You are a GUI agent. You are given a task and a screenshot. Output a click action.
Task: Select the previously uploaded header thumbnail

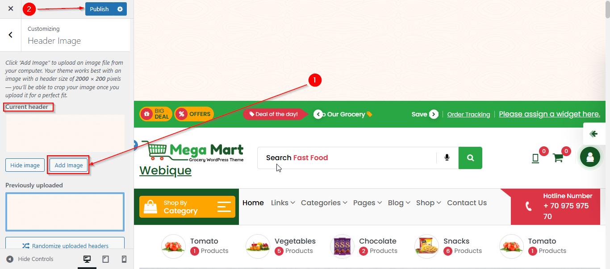65,212
